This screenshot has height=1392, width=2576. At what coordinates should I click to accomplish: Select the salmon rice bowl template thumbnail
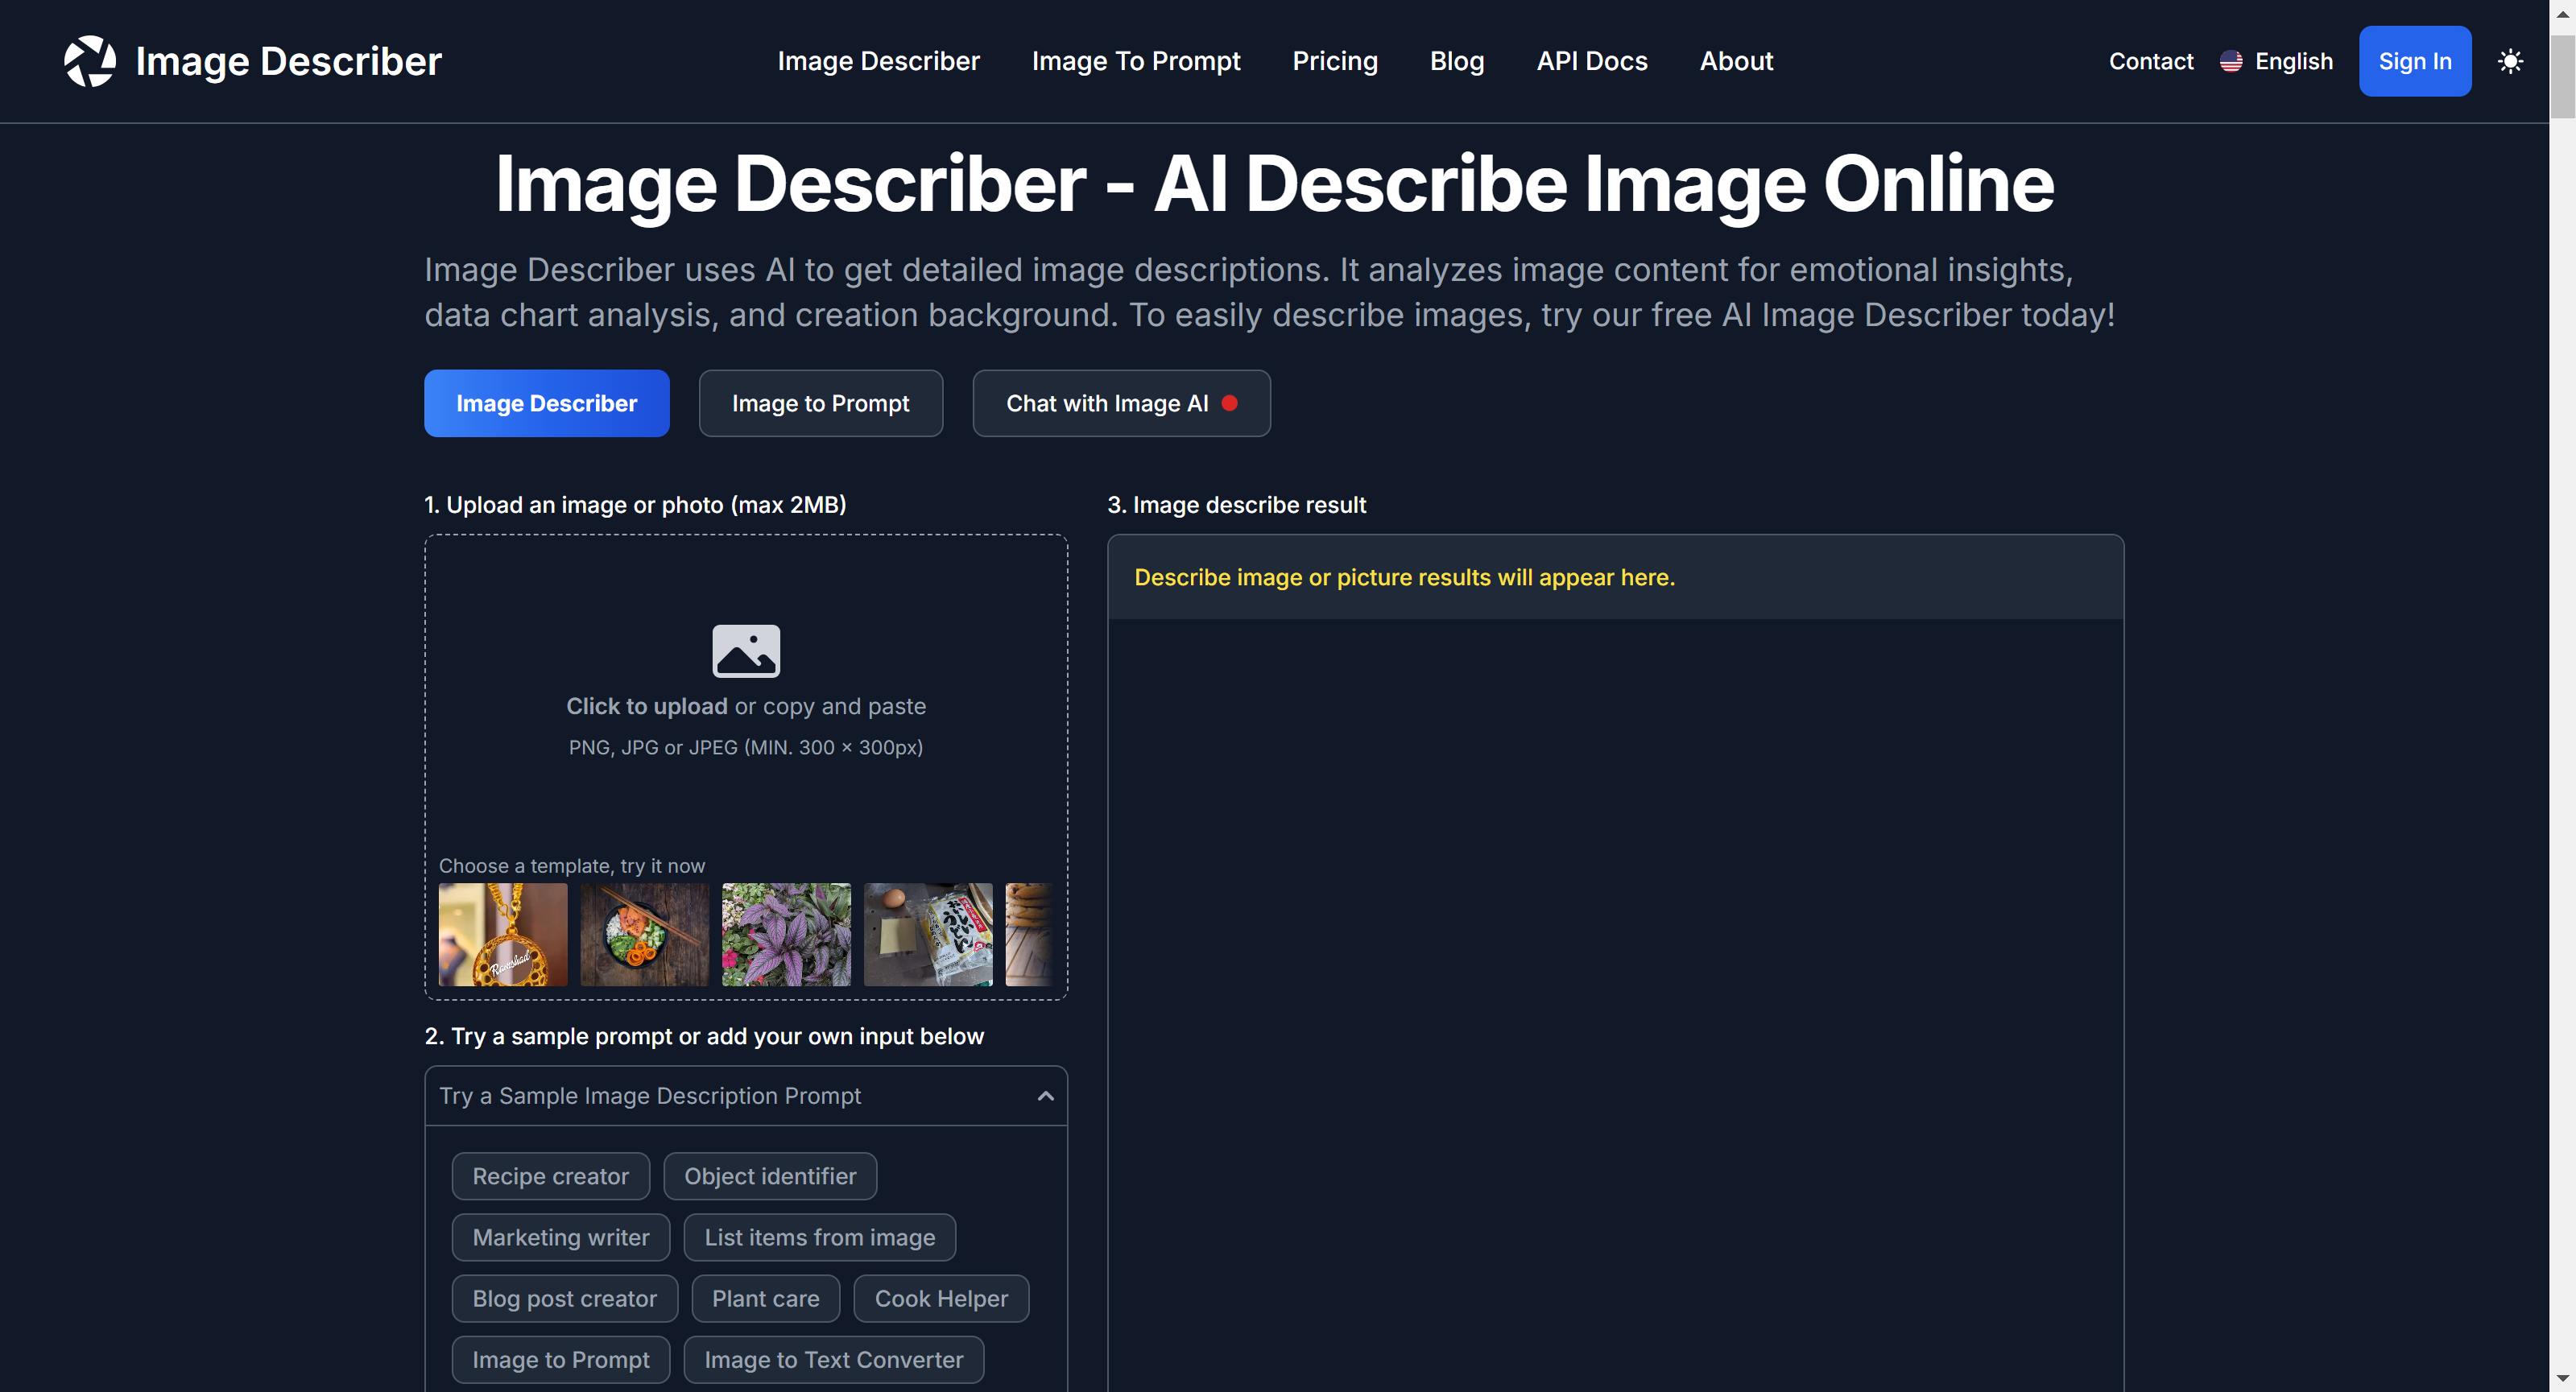click(644, 934)
